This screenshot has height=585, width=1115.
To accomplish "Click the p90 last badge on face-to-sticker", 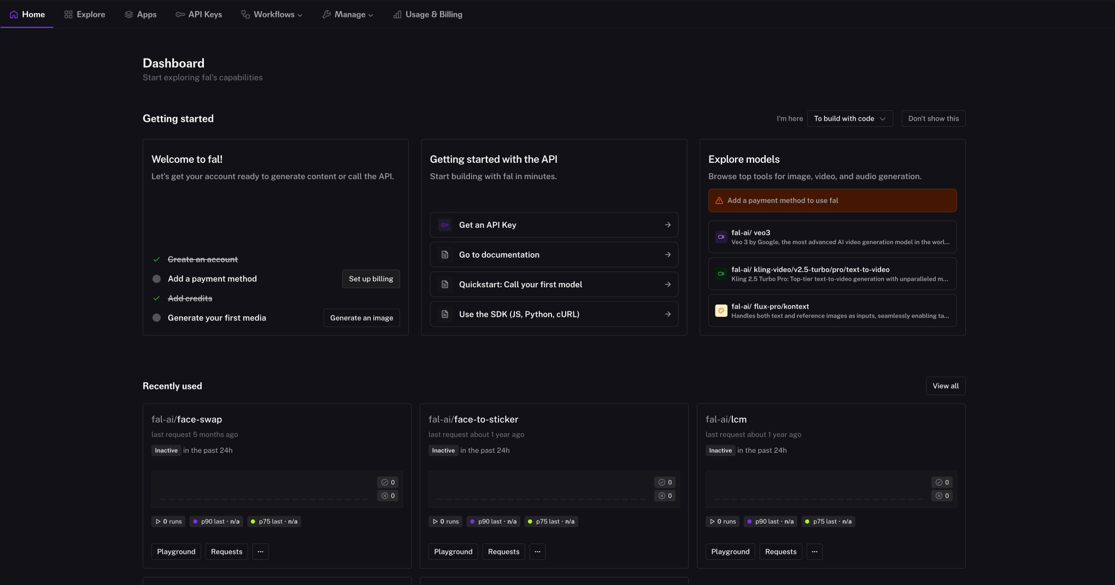I will (x=493, y=522).
